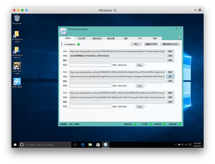The width and height of the screenshot is (215, 164).
Task: Open the Windows Store taskbar icon
Action: [x=98, y=145]
